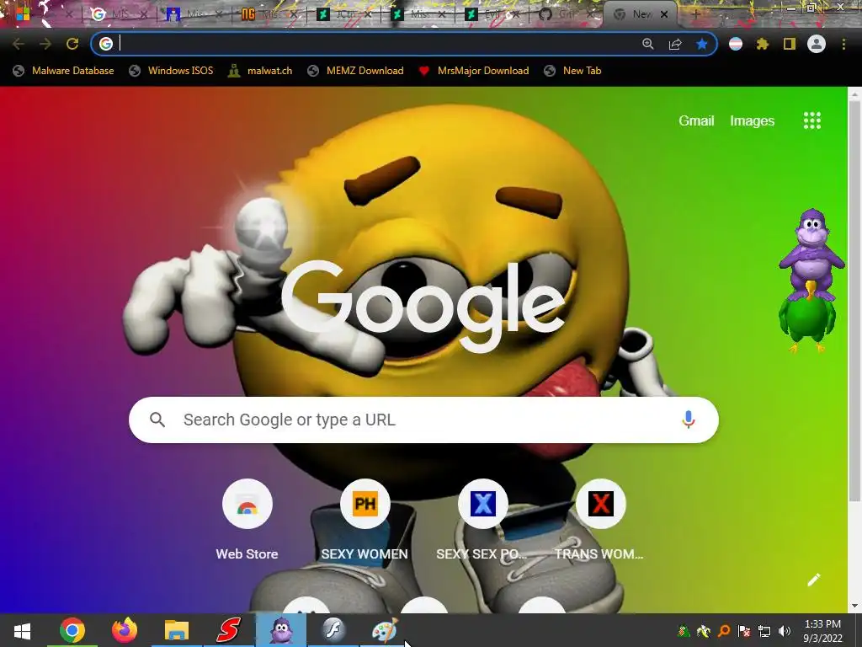This screenshot has width=862, height=647.
Task: Click the volume speaker tray icon
Action: click(x=785, y=631)
